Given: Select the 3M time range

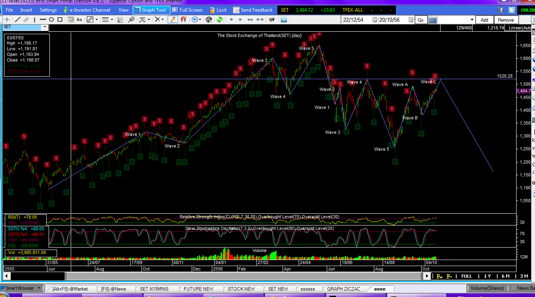Looking at the screenshot, I should (524, 276).
